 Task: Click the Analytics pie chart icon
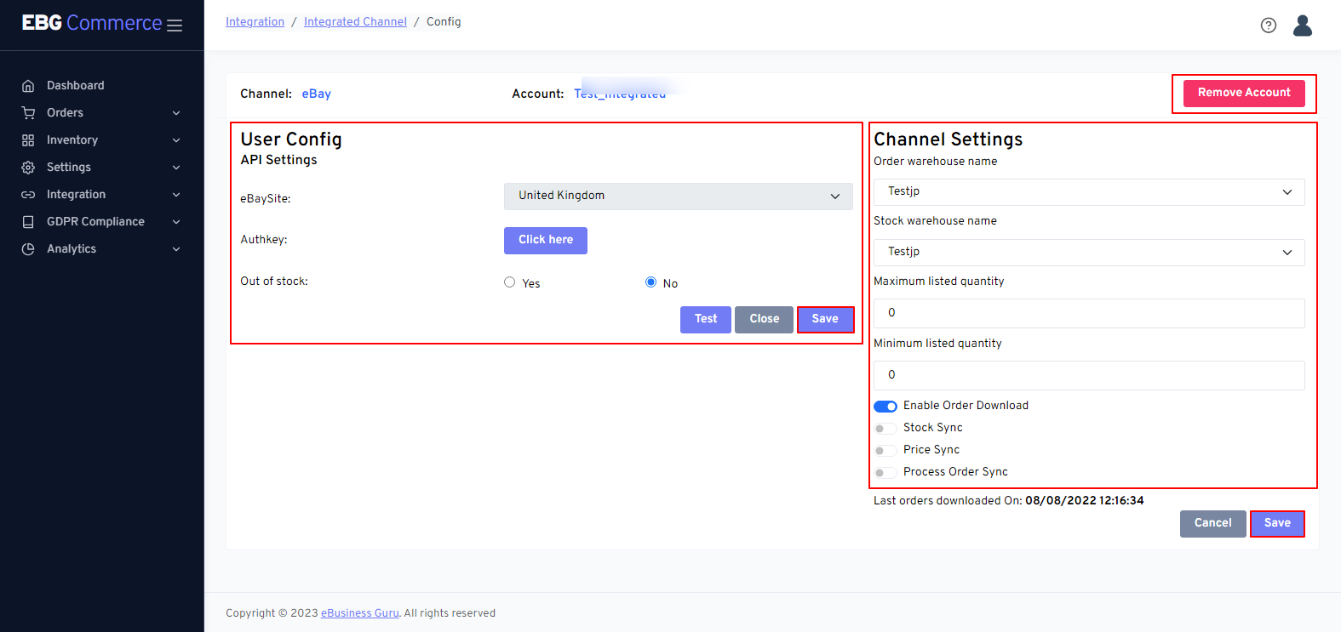click(28, 249)
